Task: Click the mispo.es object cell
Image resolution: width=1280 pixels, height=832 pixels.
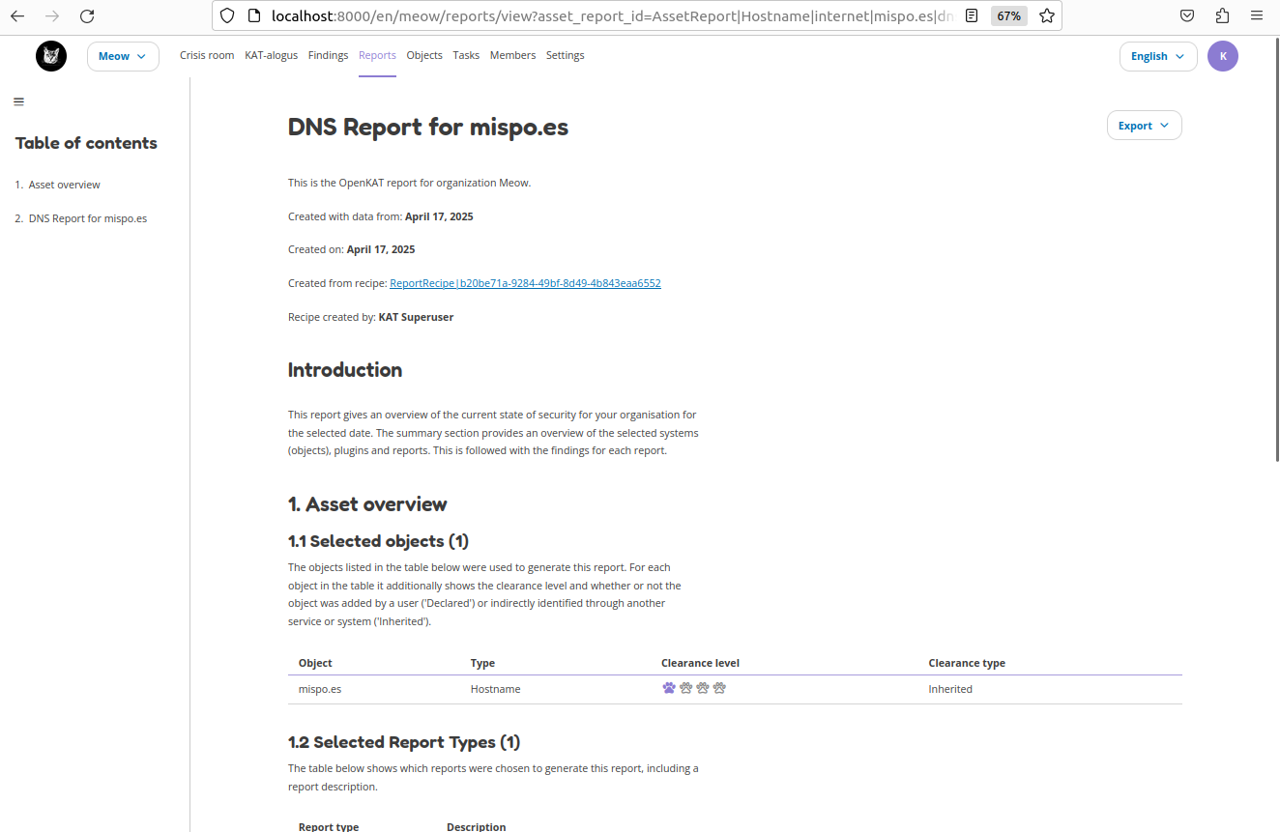Action: tap(320, 689)
